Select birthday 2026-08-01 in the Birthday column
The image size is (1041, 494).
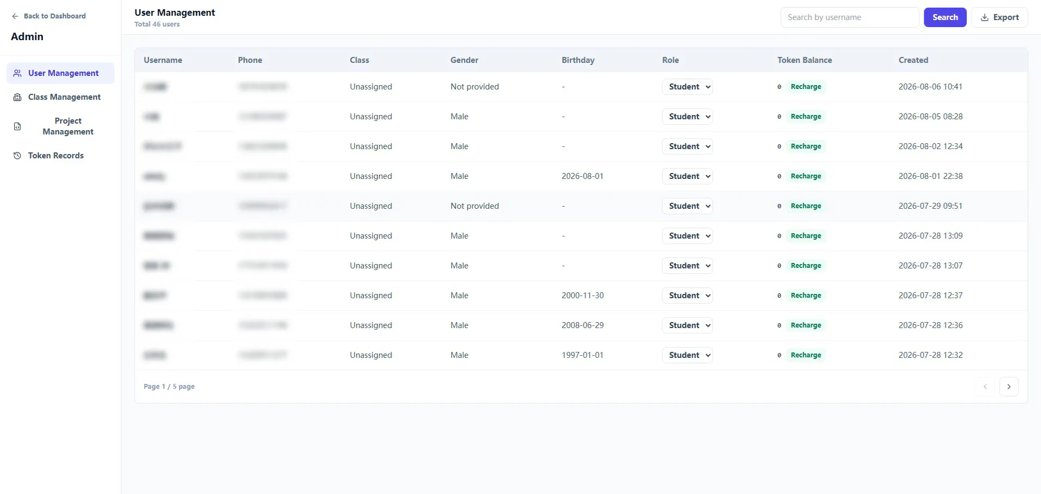(582, 176)
